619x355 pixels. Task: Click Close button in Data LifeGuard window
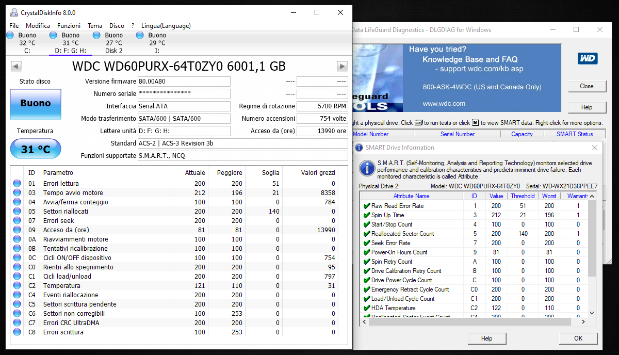coord(587,86)
